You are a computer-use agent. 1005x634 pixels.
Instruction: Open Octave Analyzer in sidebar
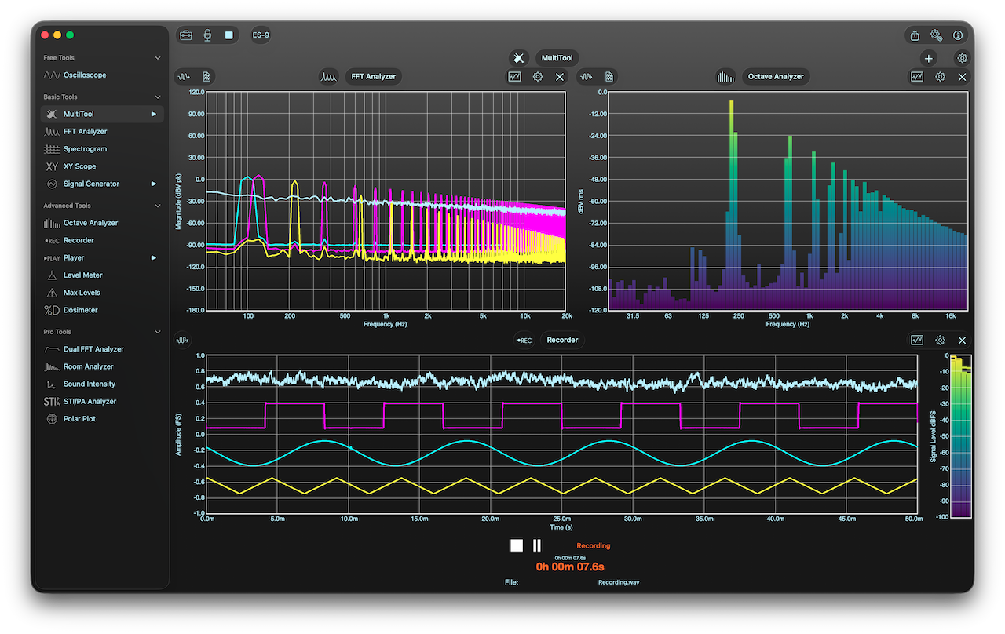[102, 223]
